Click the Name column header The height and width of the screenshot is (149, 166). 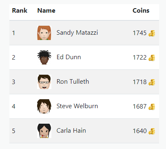[x=46, y=11]
